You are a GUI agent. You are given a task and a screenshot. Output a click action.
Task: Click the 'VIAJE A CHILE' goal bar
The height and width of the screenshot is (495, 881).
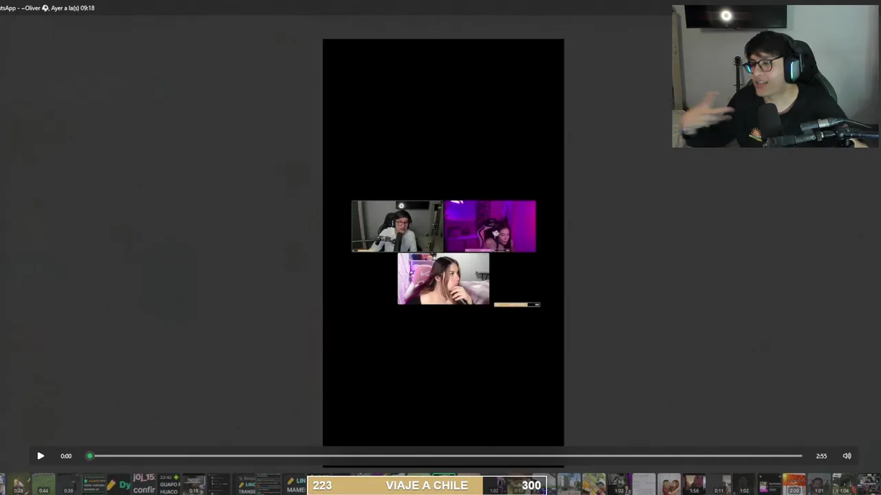(427, 485)
